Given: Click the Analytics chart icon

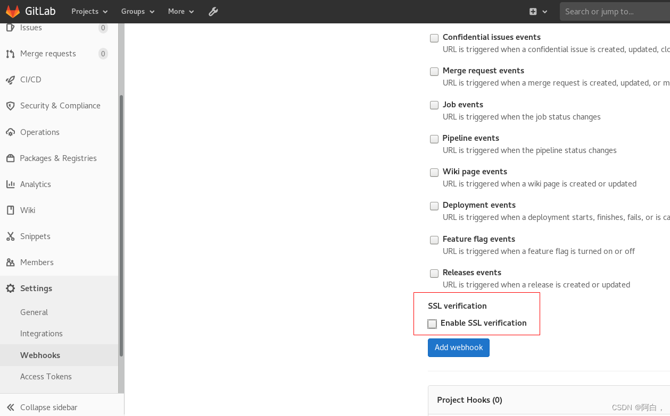Looking at the screenshot, I should tap(10, 184).
